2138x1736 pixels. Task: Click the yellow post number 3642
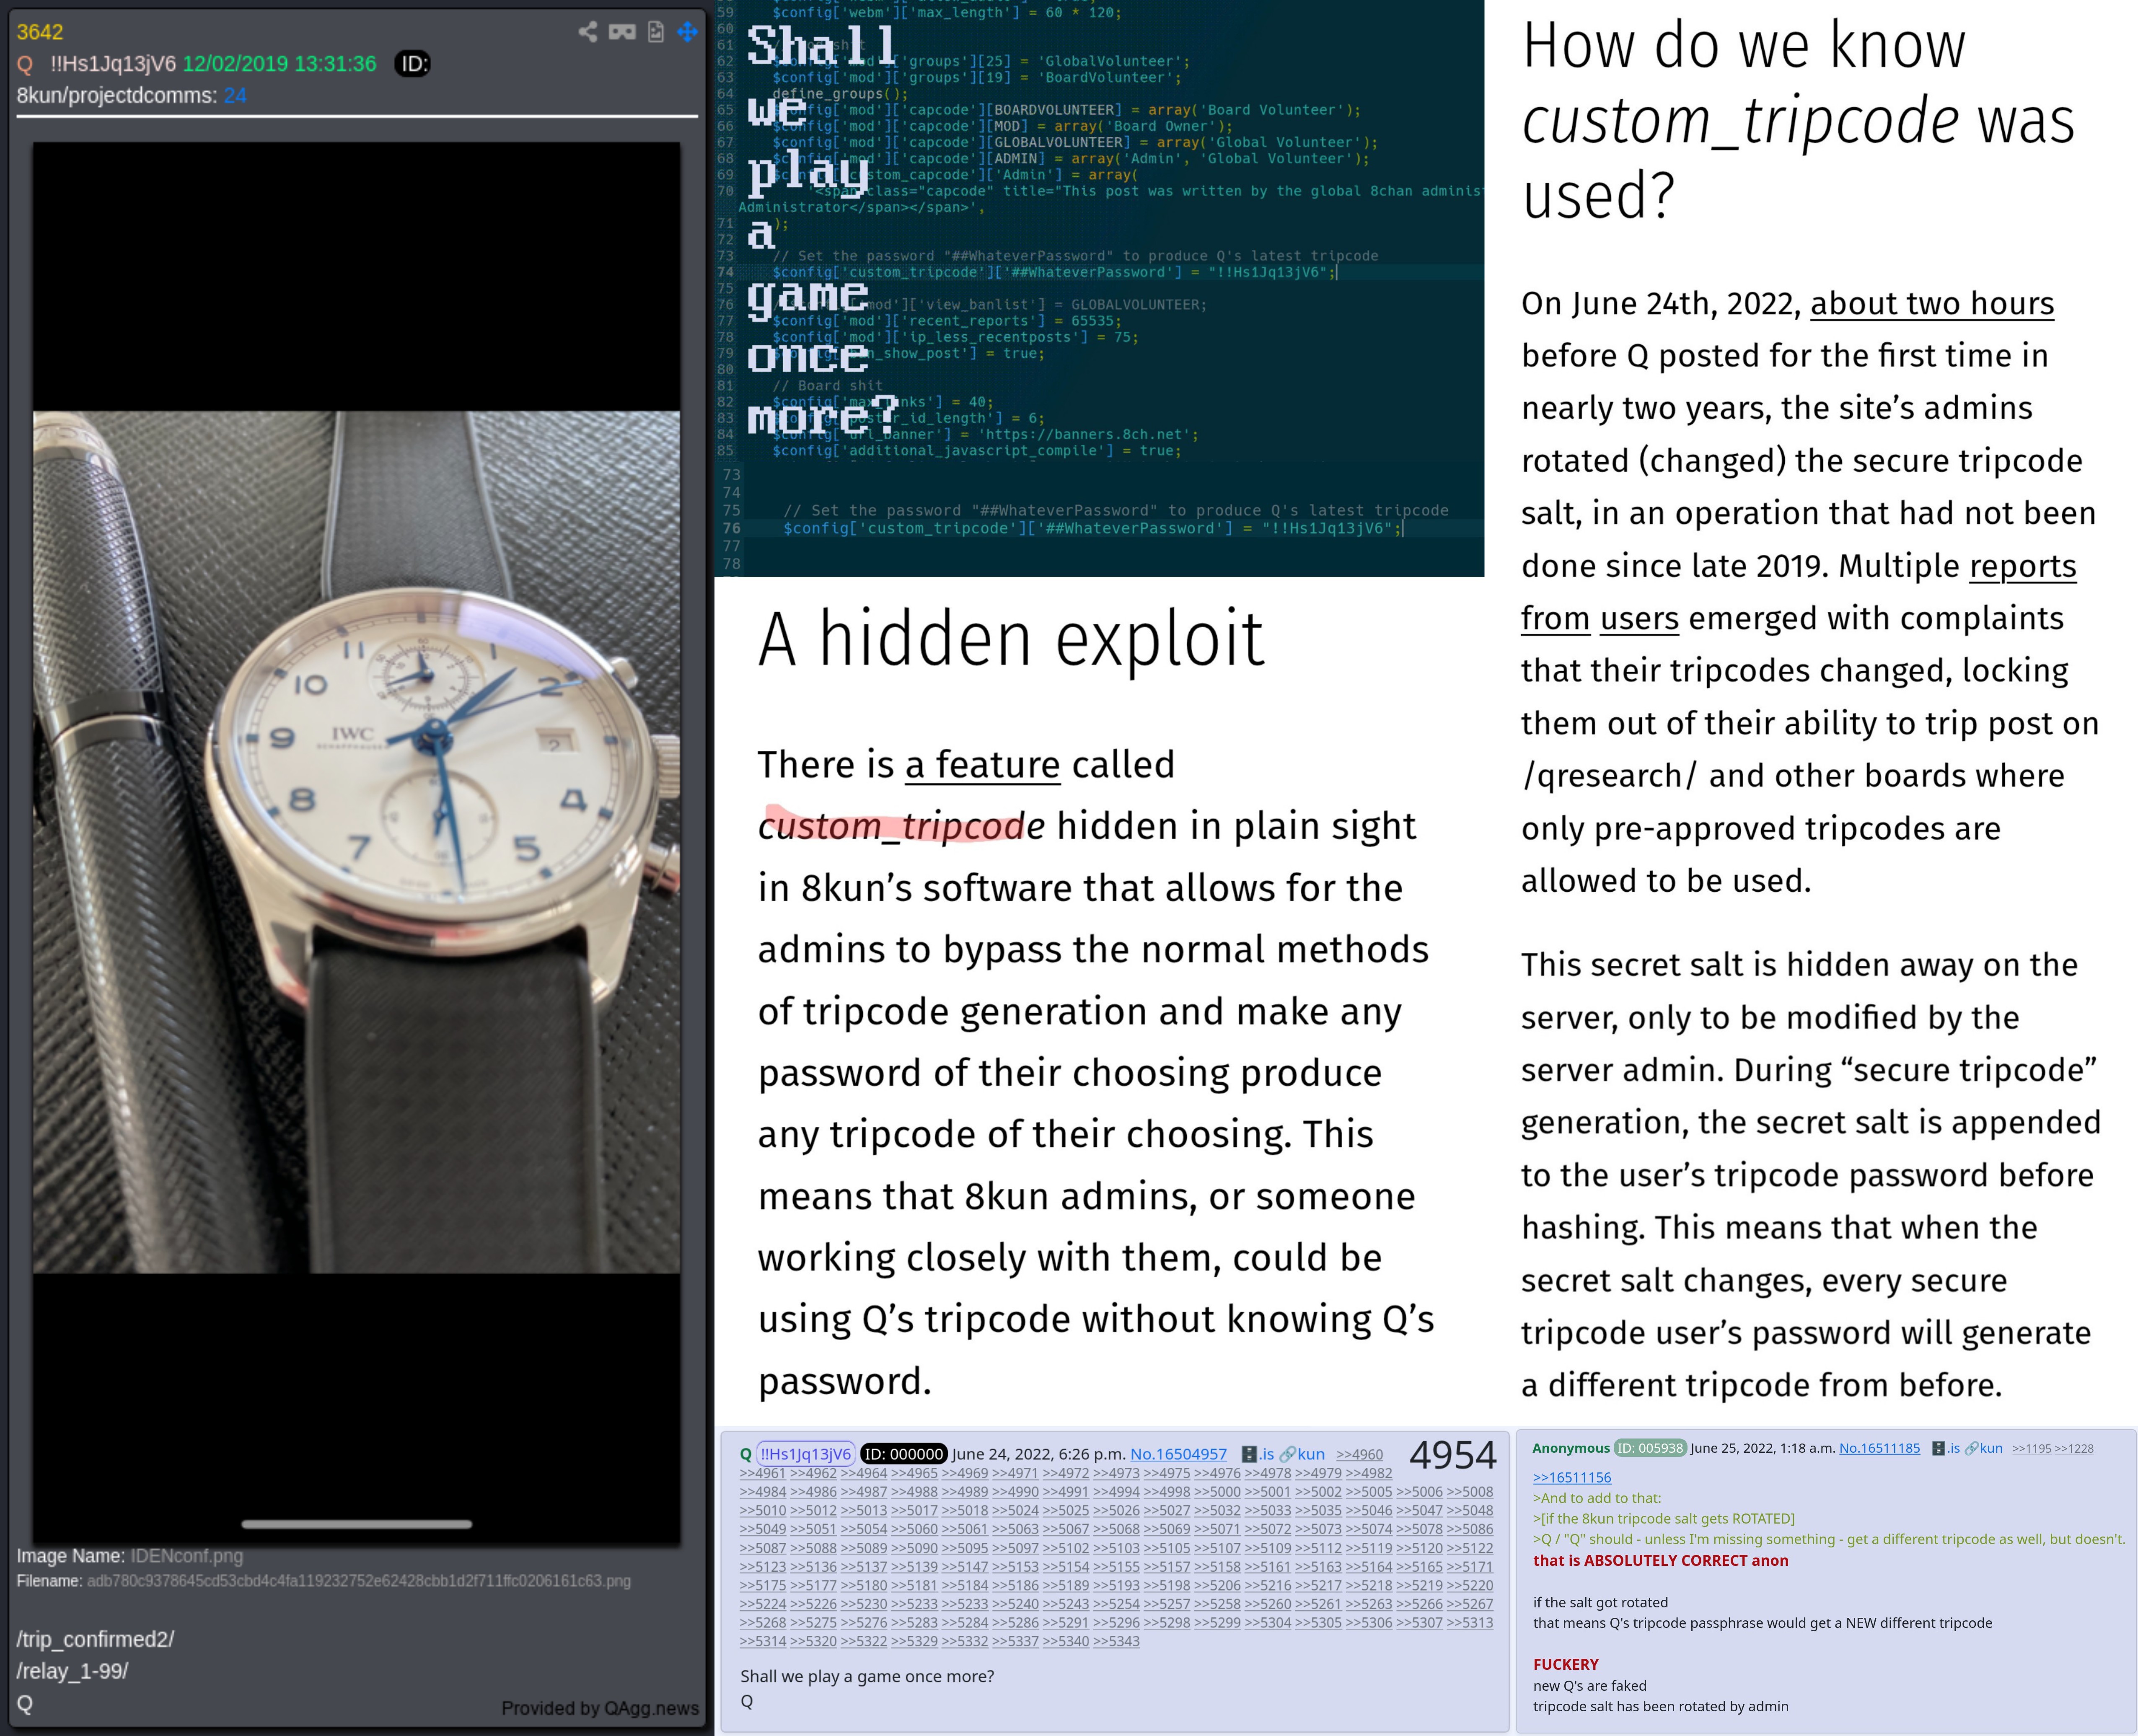(x=40, y=32)
